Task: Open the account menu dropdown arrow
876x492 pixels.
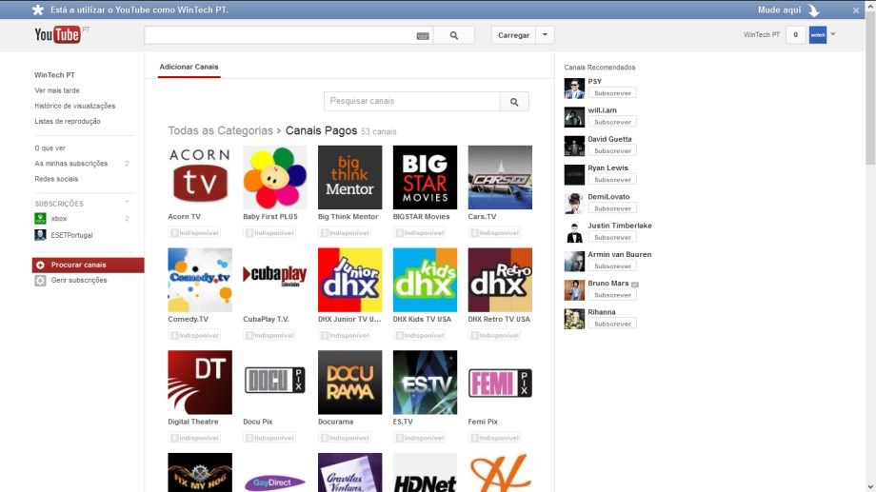Action: tap(834, 34)
